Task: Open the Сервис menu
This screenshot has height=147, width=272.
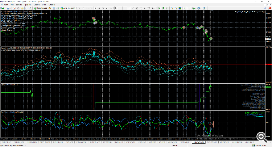Action: 37,5
